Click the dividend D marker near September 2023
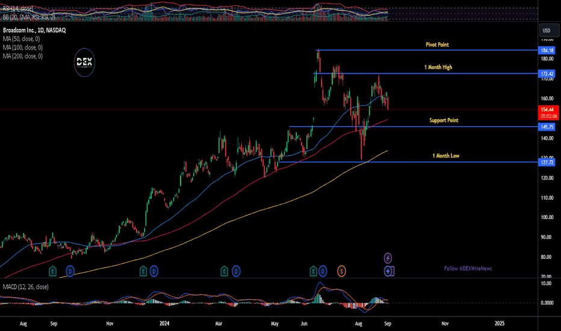 tap(70, 271)
